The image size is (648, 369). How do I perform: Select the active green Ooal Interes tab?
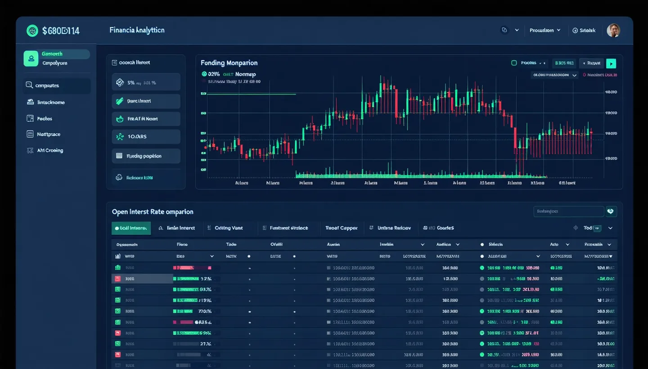click(x=131, y=228)
